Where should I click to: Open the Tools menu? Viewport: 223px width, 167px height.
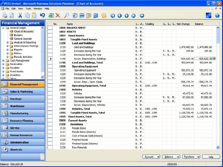(28, 9)
